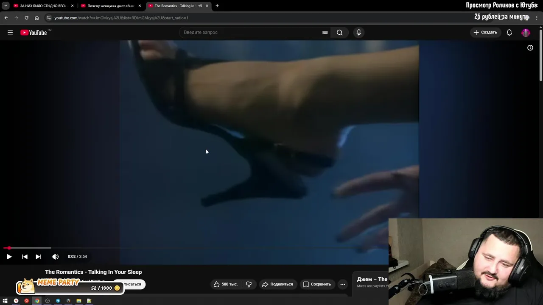This screenshot has height=305, width=543.
Task: Dislike the video
Action: 249,284
